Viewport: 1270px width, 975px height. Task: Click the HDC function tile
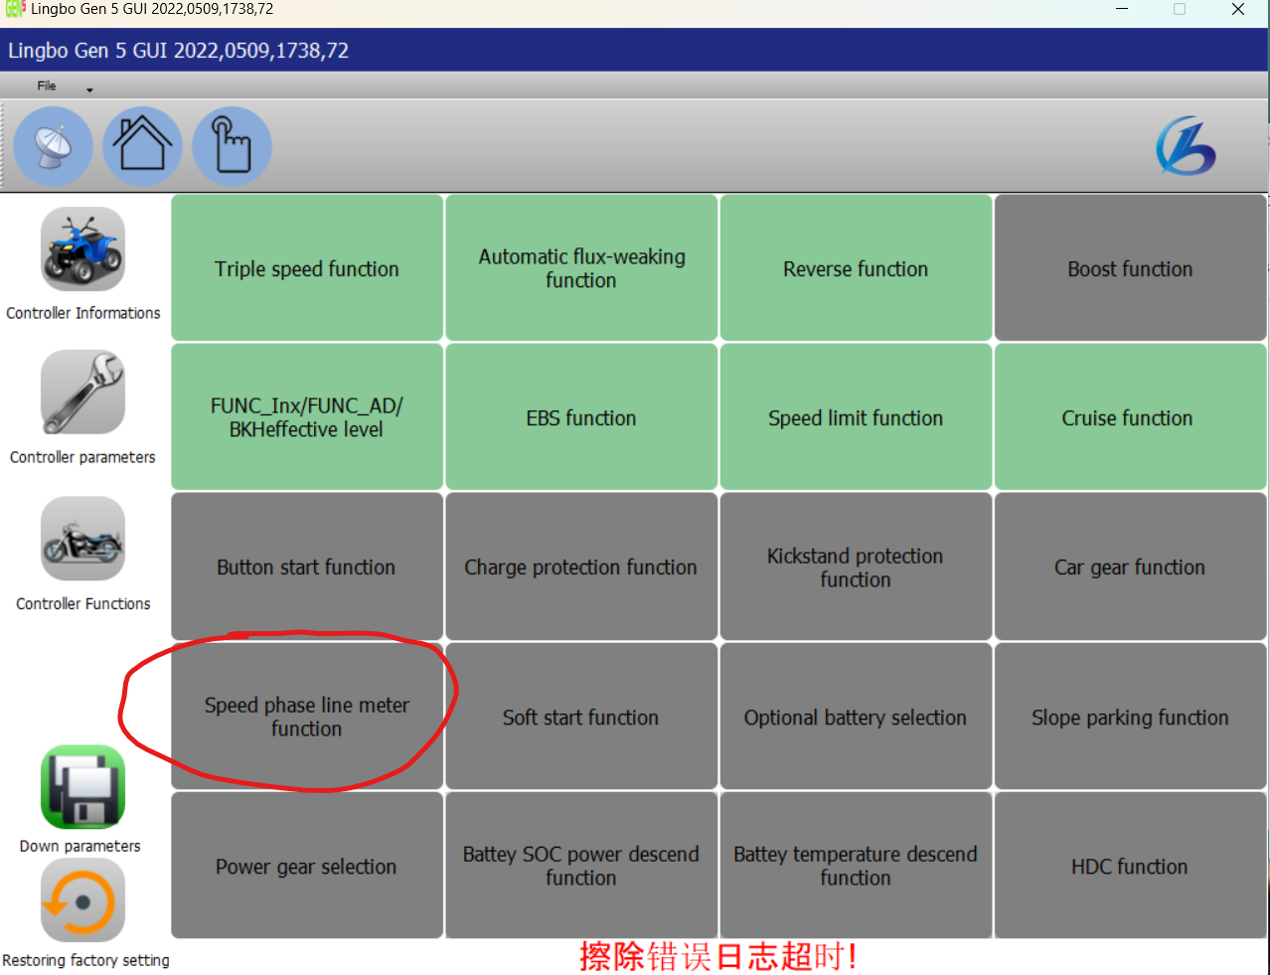point(1130,866)
